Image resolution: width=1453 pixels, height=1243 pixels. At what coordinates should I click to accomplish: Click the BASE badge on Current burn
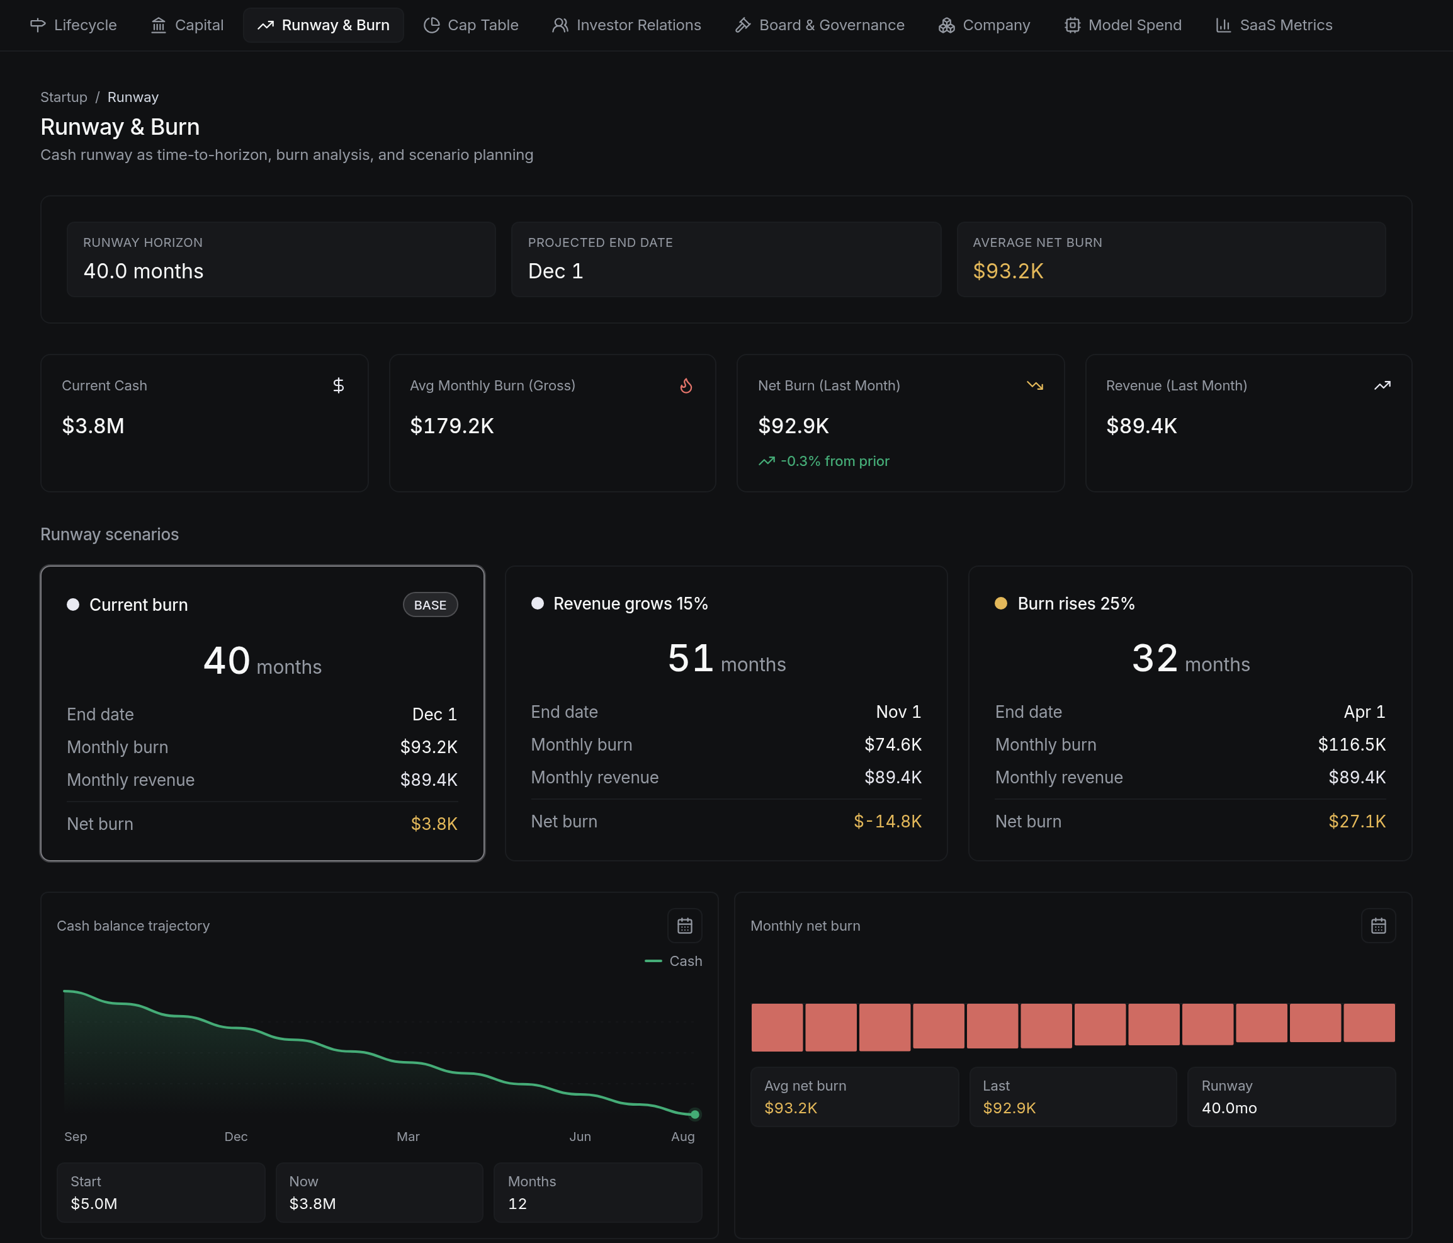coord(430,604)
